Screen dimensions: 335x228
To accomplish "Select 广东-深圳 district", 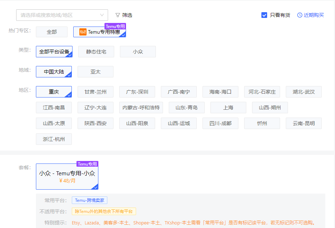I will pos(137,92).
